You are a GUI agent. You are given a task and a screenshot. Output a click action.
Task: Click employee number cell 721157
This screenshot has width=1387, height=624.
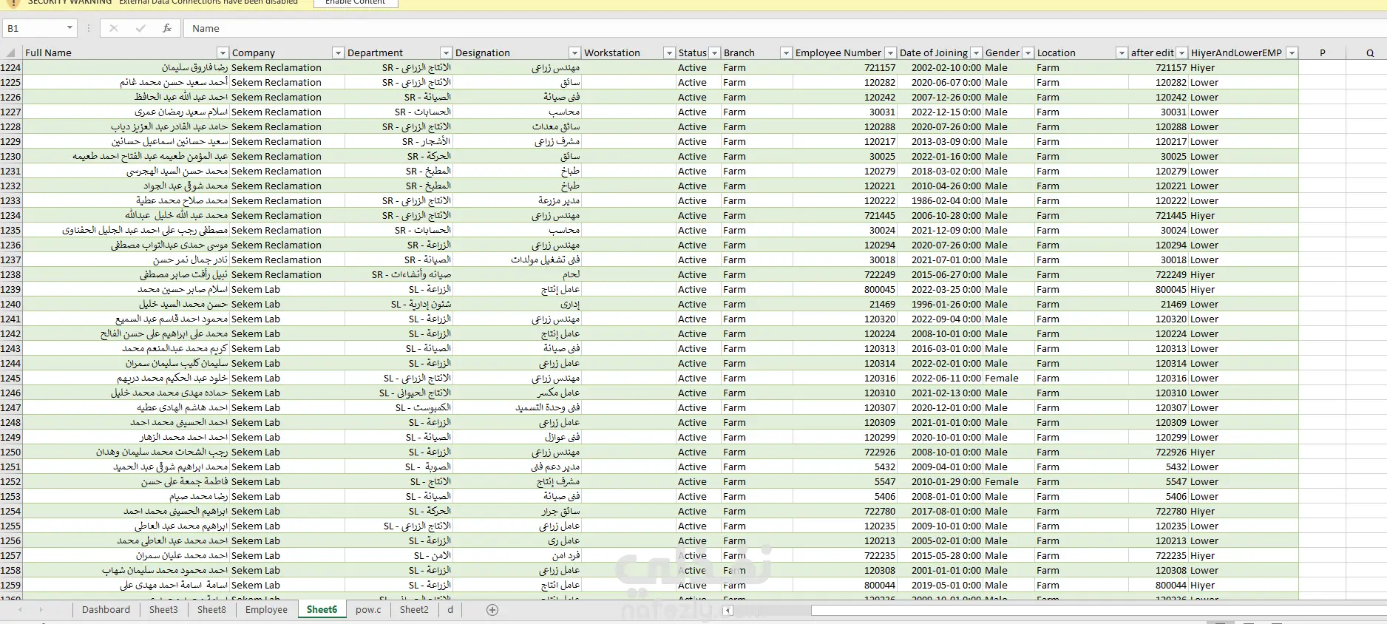point(844,67)
